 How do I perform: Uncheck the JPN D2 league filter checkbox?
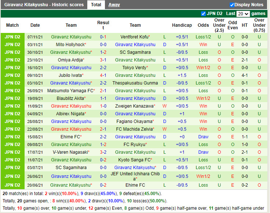(x=204, y=14)
